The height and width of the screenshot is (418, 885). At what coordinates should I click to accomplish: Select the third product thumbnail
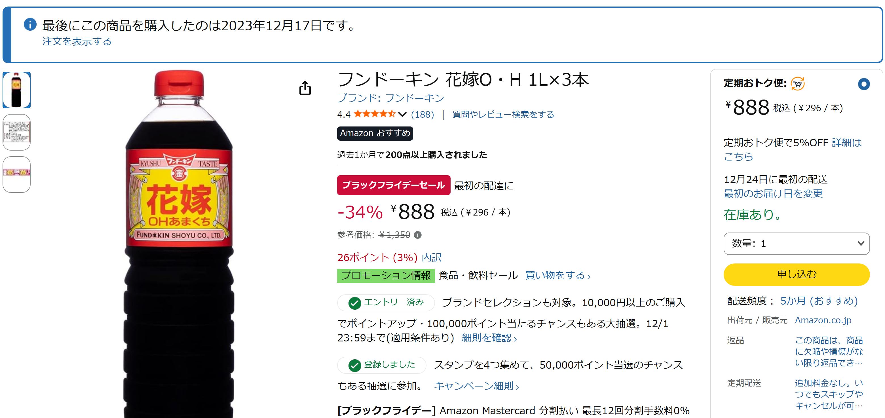pos(16,174)
